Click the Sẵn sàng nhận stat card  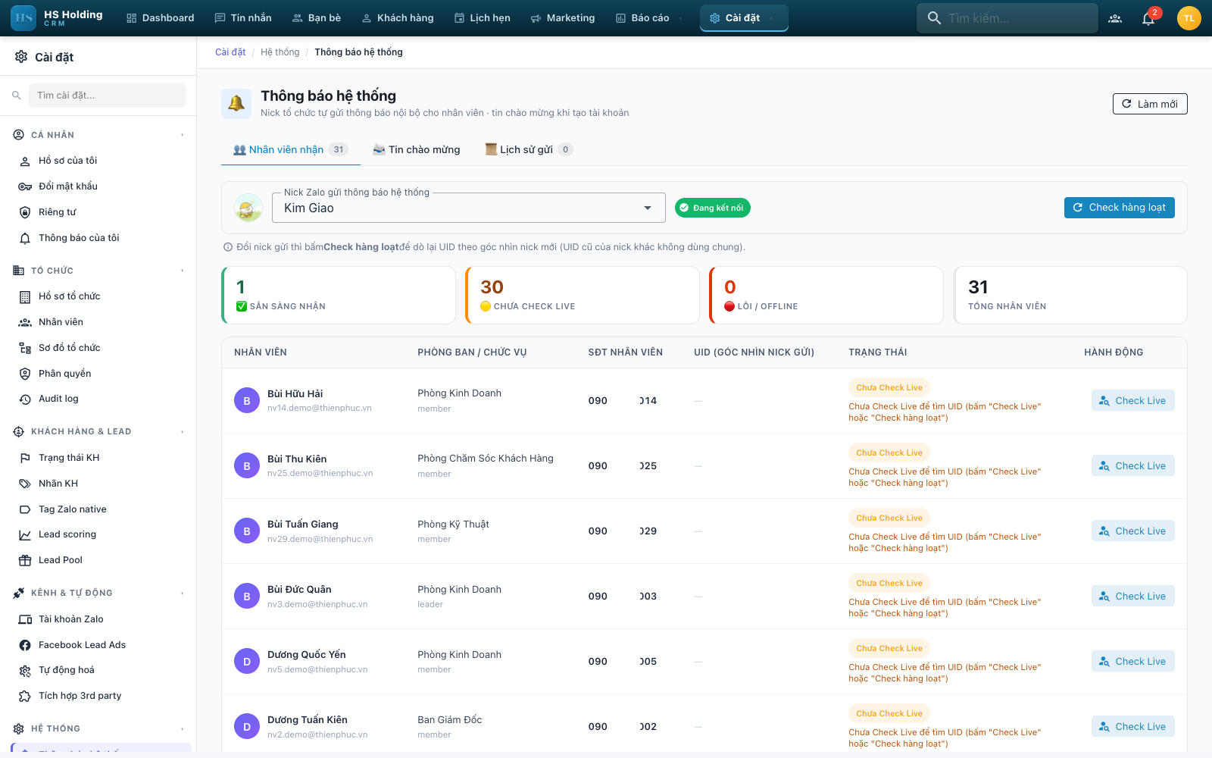coord(339,295)
